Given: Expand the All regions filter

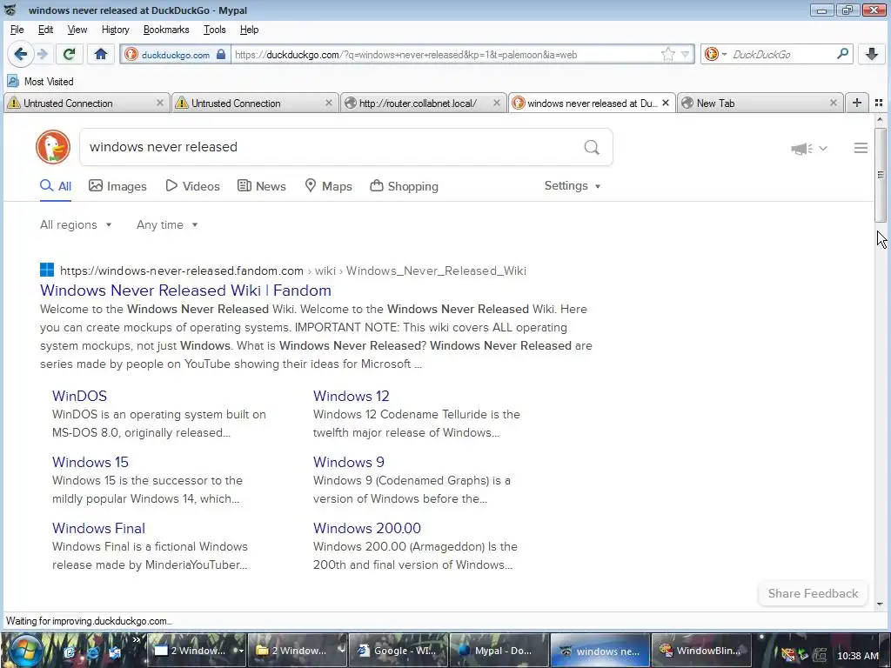Looking at the screenshot, I should pyautogui.click(x=76, y=225).
